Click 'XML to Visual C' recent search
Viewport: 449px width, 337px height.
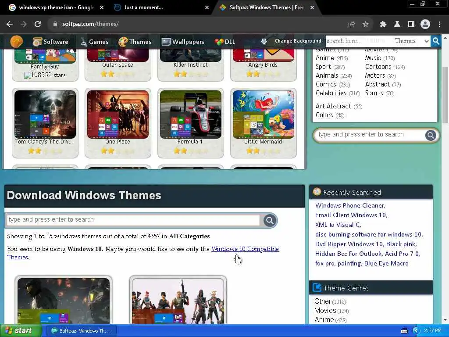338,225
